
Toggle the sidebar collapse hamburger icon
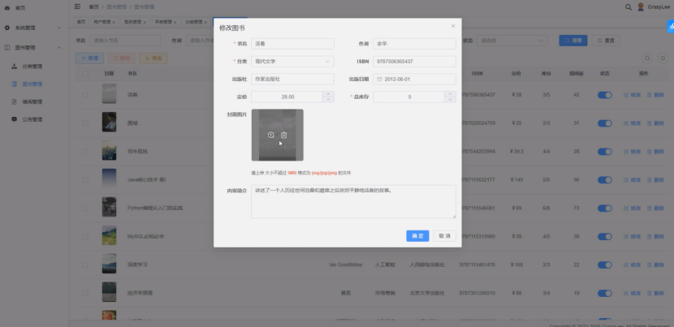point(77,6)
